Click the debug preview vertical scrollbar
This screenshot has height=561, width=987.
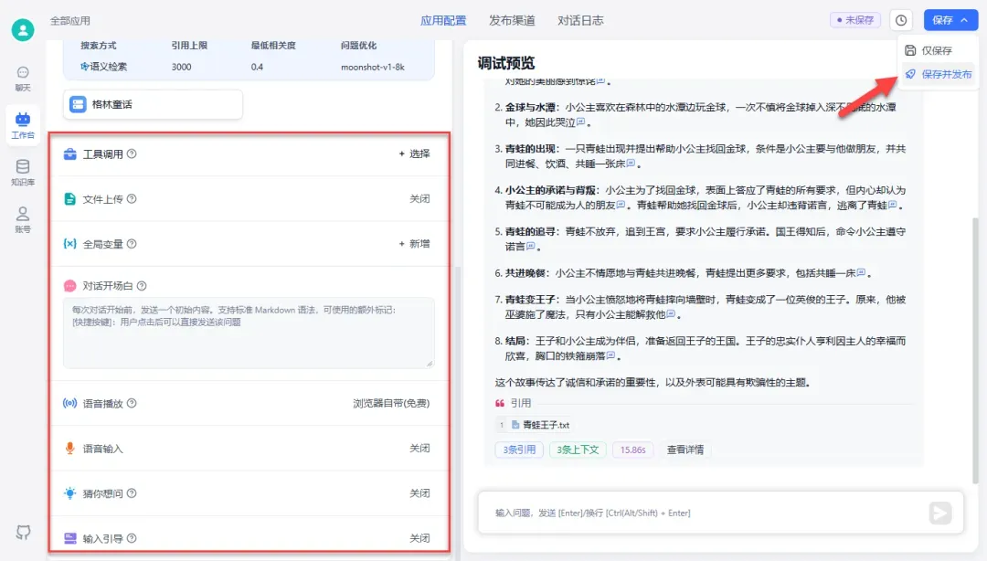point(976,349)
